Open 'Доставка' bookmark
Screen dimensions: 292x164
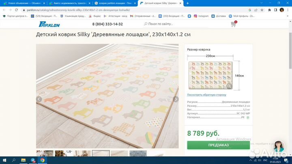219,16
